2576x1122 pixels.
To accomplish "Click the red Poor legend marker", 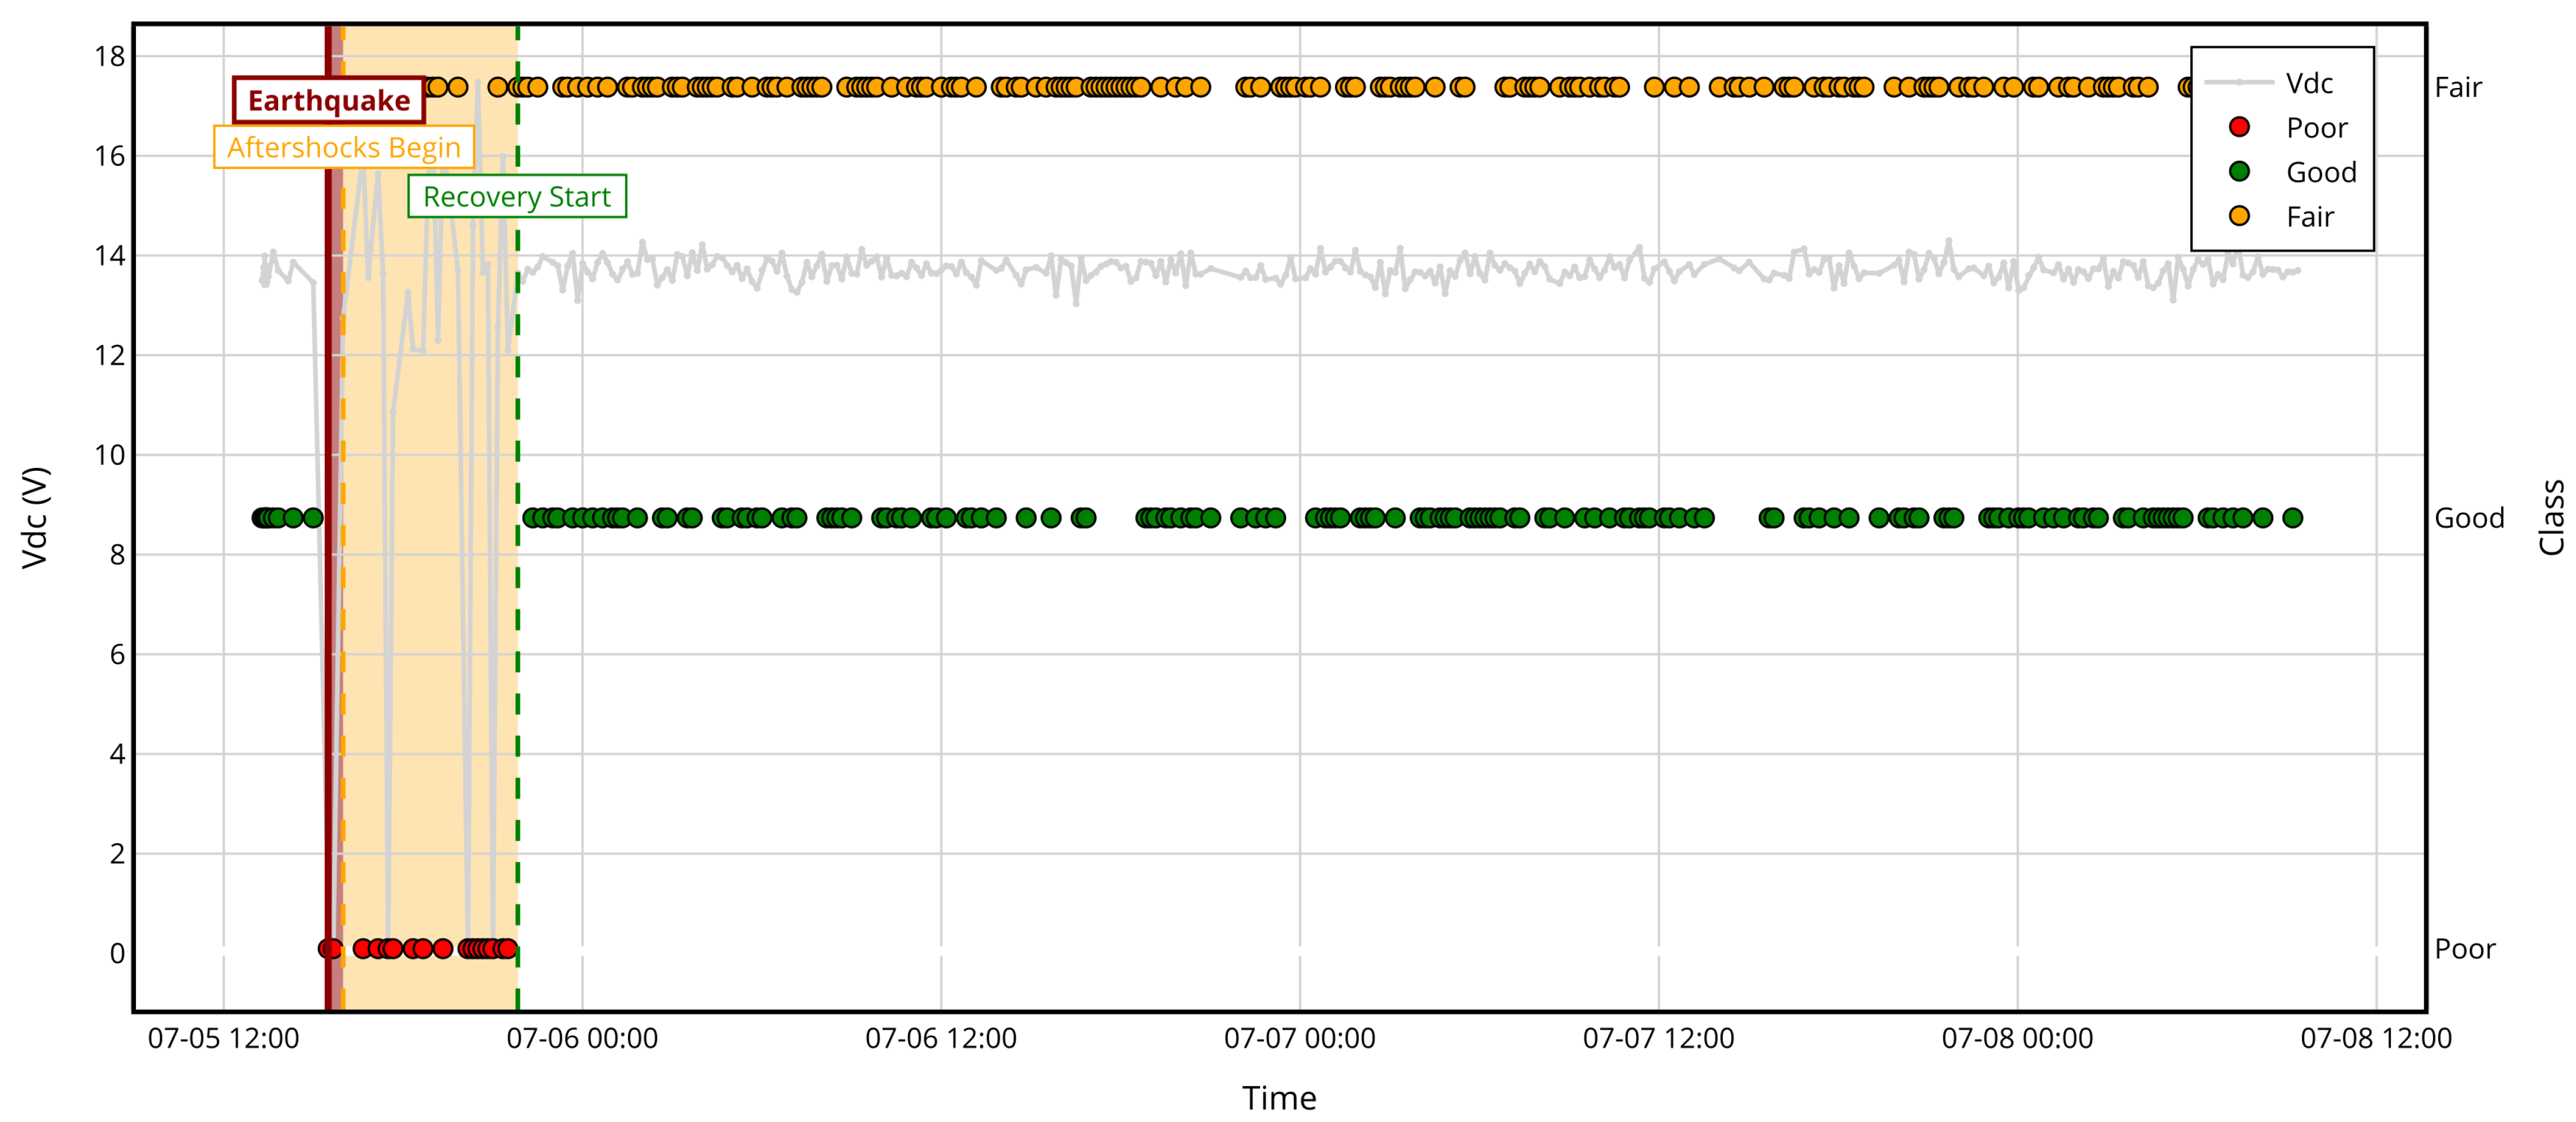I will [2239, 127].
